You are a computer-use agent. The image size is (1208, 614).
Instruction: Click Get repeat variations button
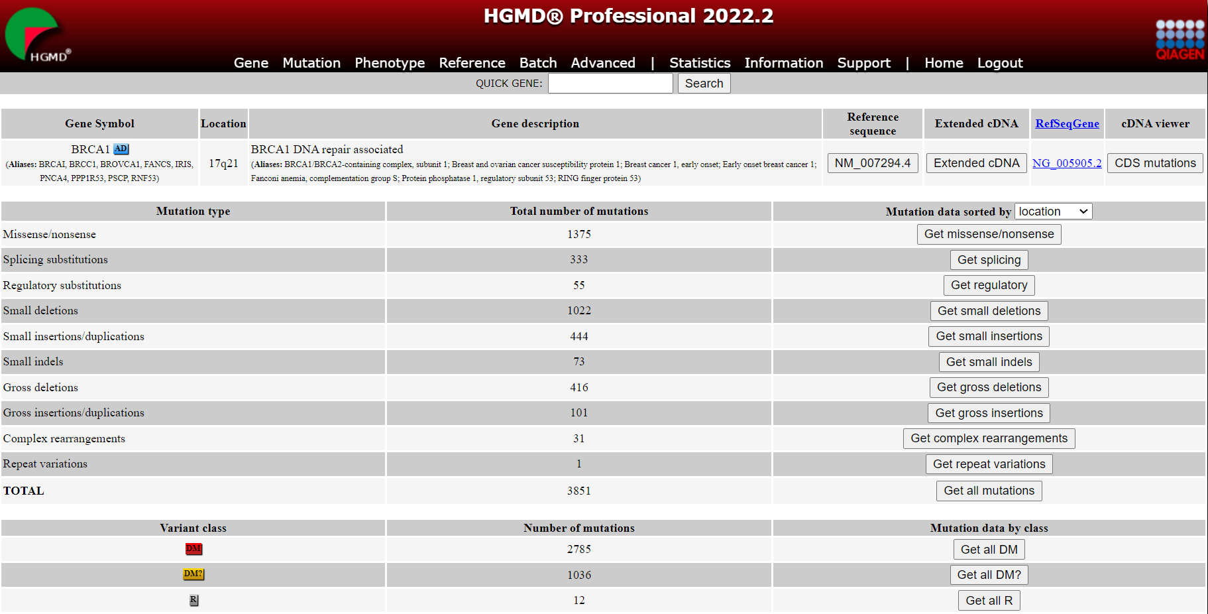[989, 464]
